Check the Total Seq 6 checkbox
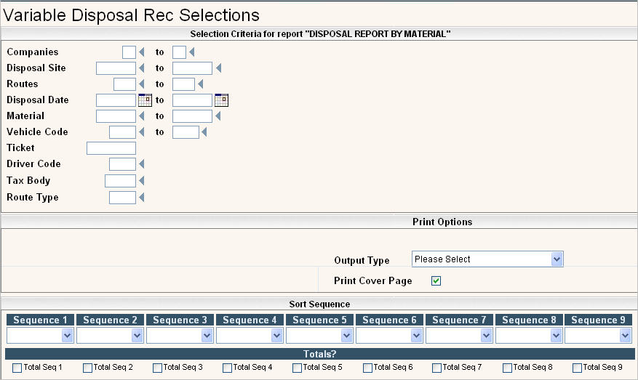Image resolution: width=638 pixels, height=380 pixels. 367,368
